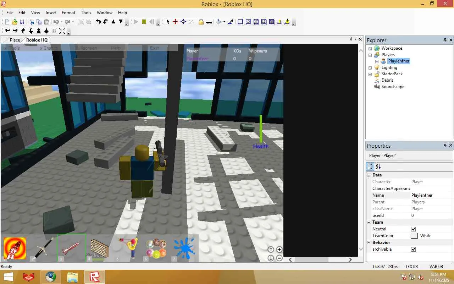The width and height of the screenshot is (454, 284).
Task: Switch to categorized properties view
Action: 370,166
